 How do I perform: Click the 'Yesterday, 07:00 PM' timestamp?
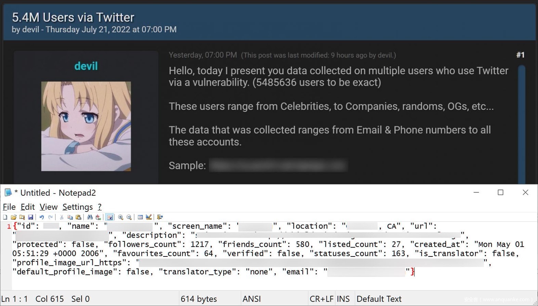203,55
